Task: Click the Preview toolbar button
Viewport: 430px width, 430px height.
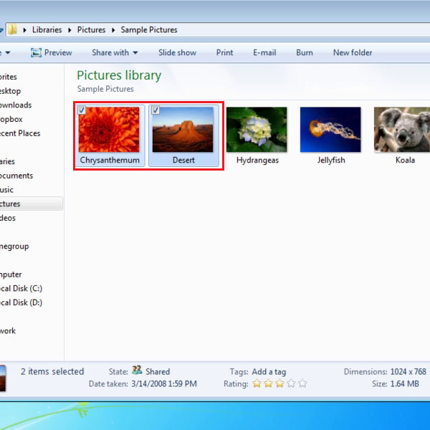Action: pyautogui.click(x=52, y=52)
